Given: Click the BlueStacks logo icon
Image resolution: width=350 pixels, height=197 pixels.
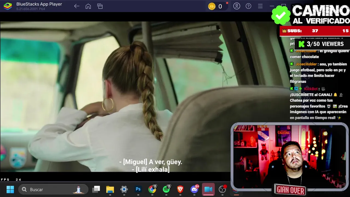Looking at the screenshot, I should click(x=8, y=6).
